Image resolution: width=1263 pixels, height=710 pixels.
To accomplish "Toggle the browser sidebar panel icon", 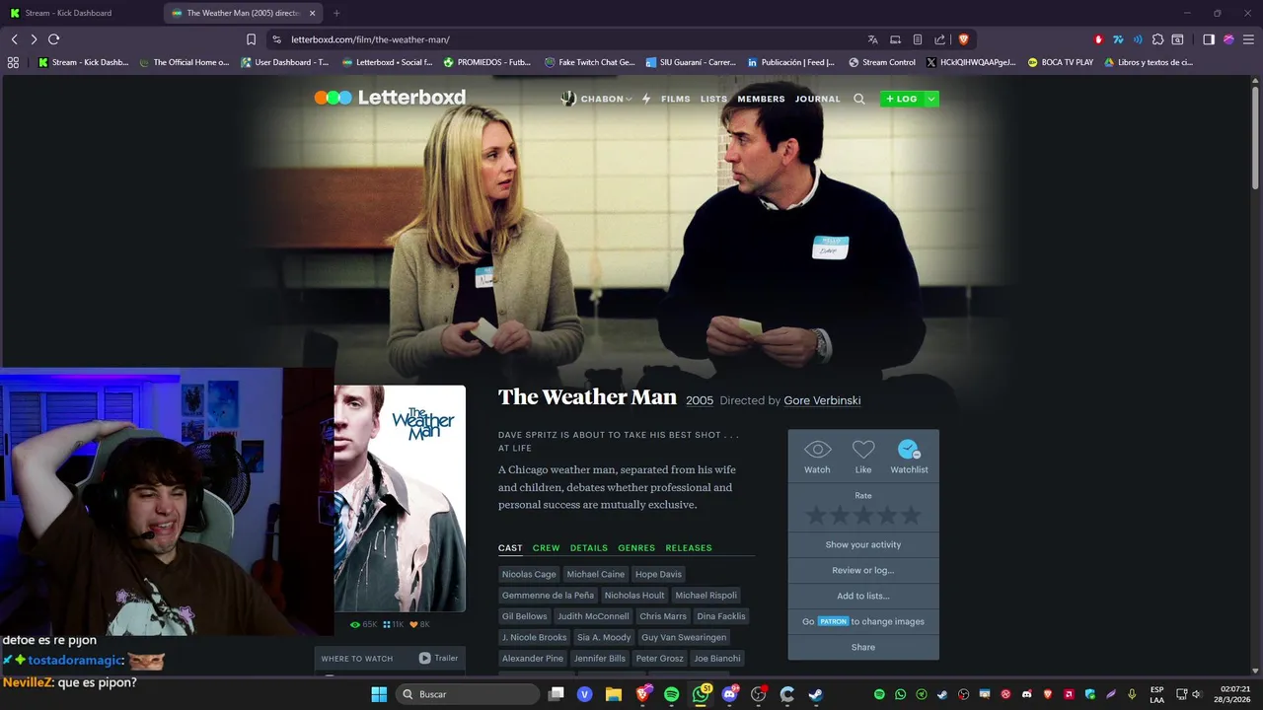I will (1209, 39).
